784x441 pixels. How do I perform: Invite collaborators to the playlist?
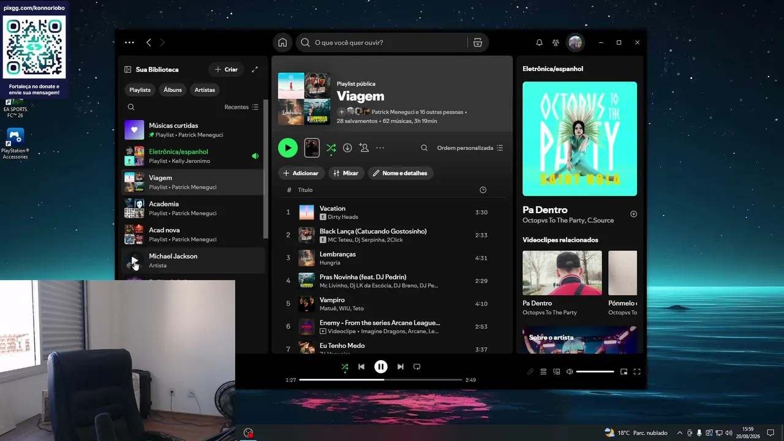click(364, 148)
